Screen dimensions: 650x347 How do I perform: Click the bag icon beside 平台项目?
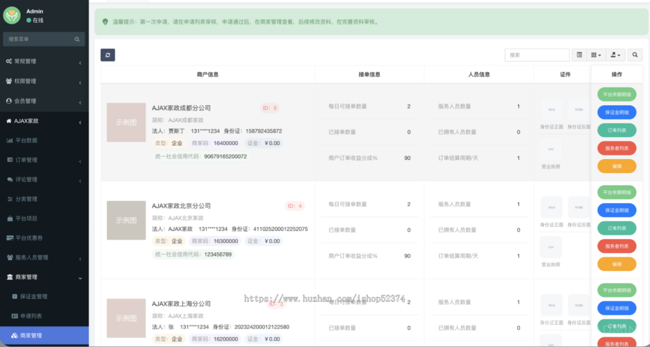10,219
